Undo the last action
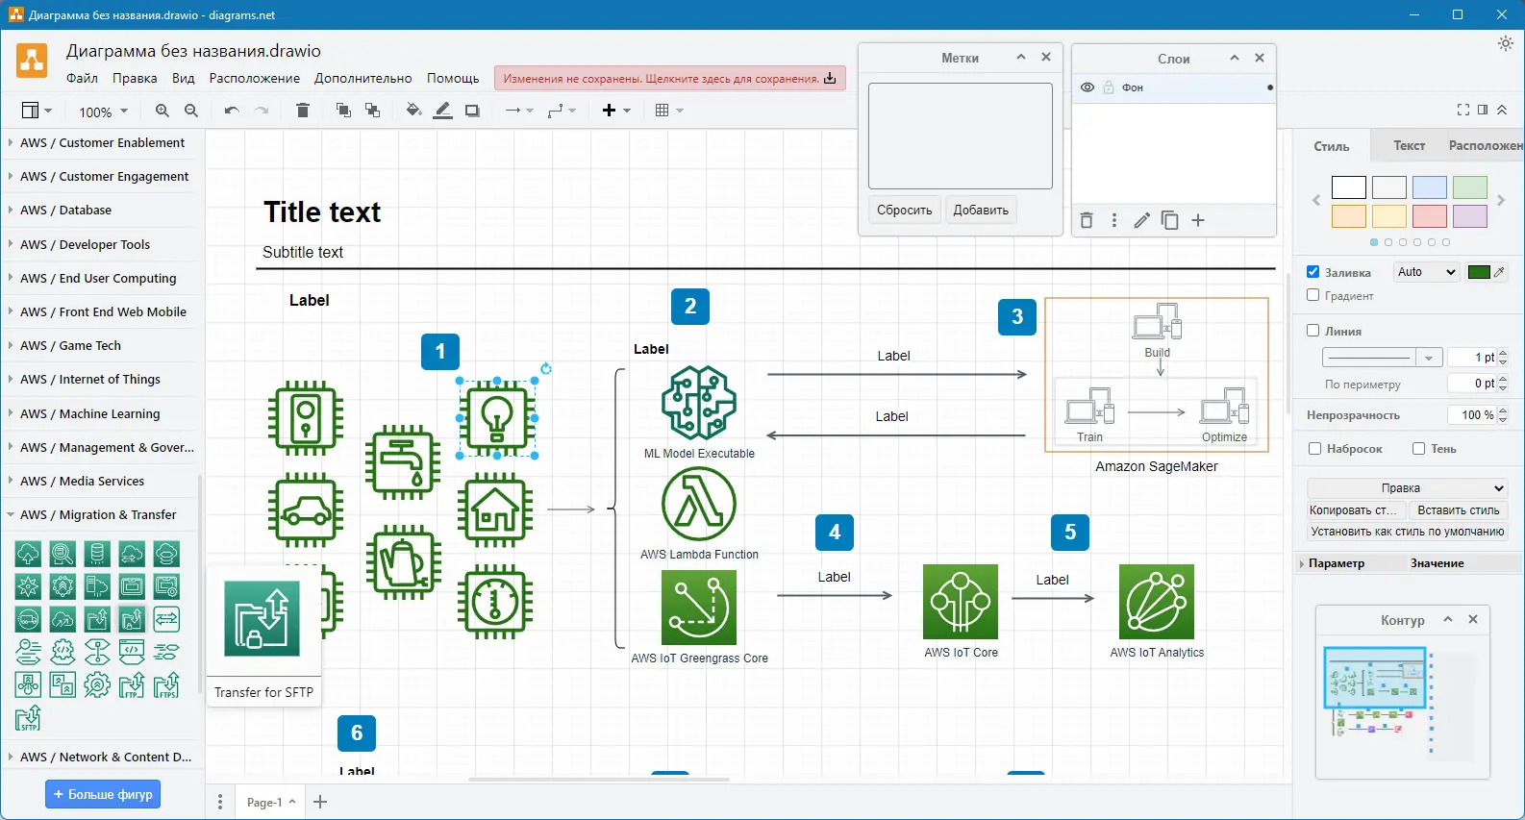 pos(232,111)
